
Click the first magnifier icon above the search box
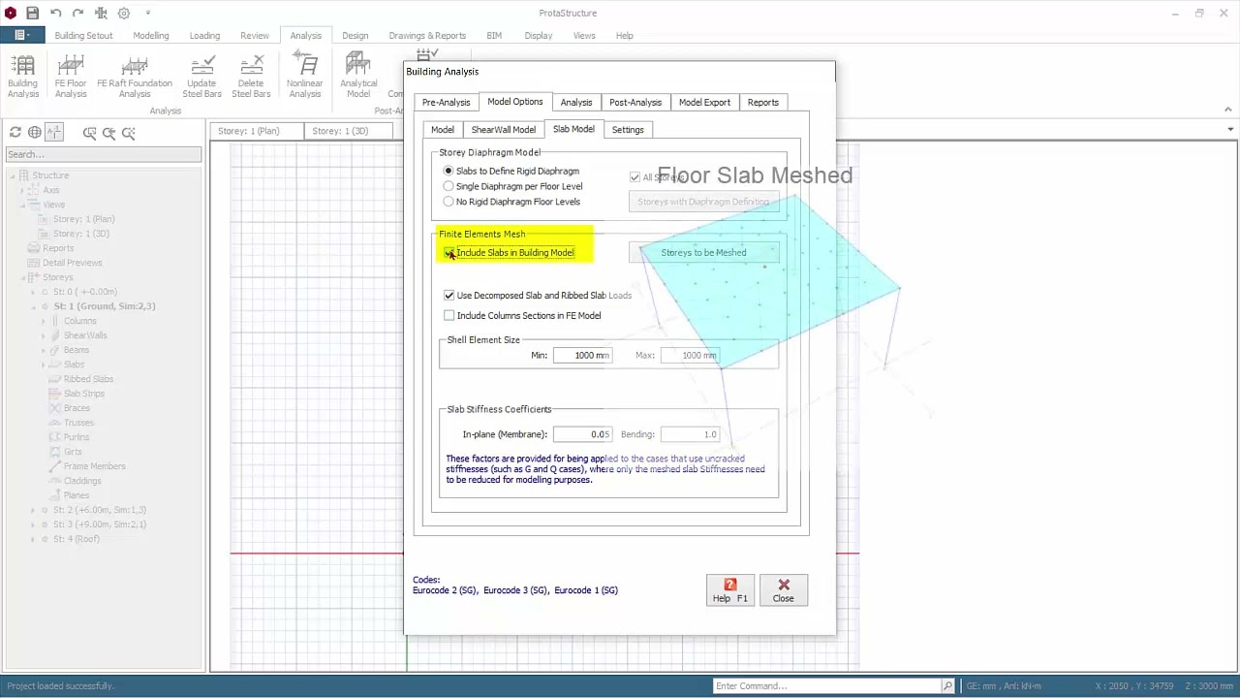[89, 133]
